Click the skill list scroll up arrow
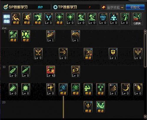Screen dimensions: 147x120 [145, 31]
